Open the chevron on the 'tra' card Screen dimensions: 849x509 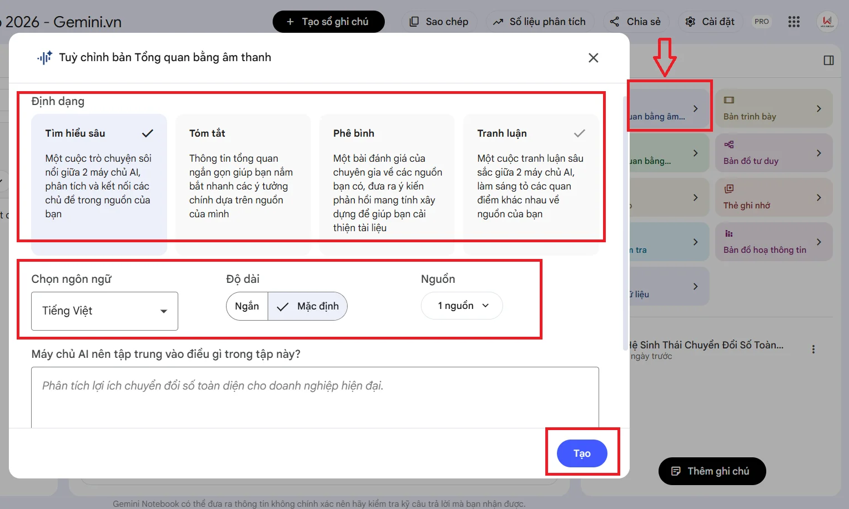696,242
